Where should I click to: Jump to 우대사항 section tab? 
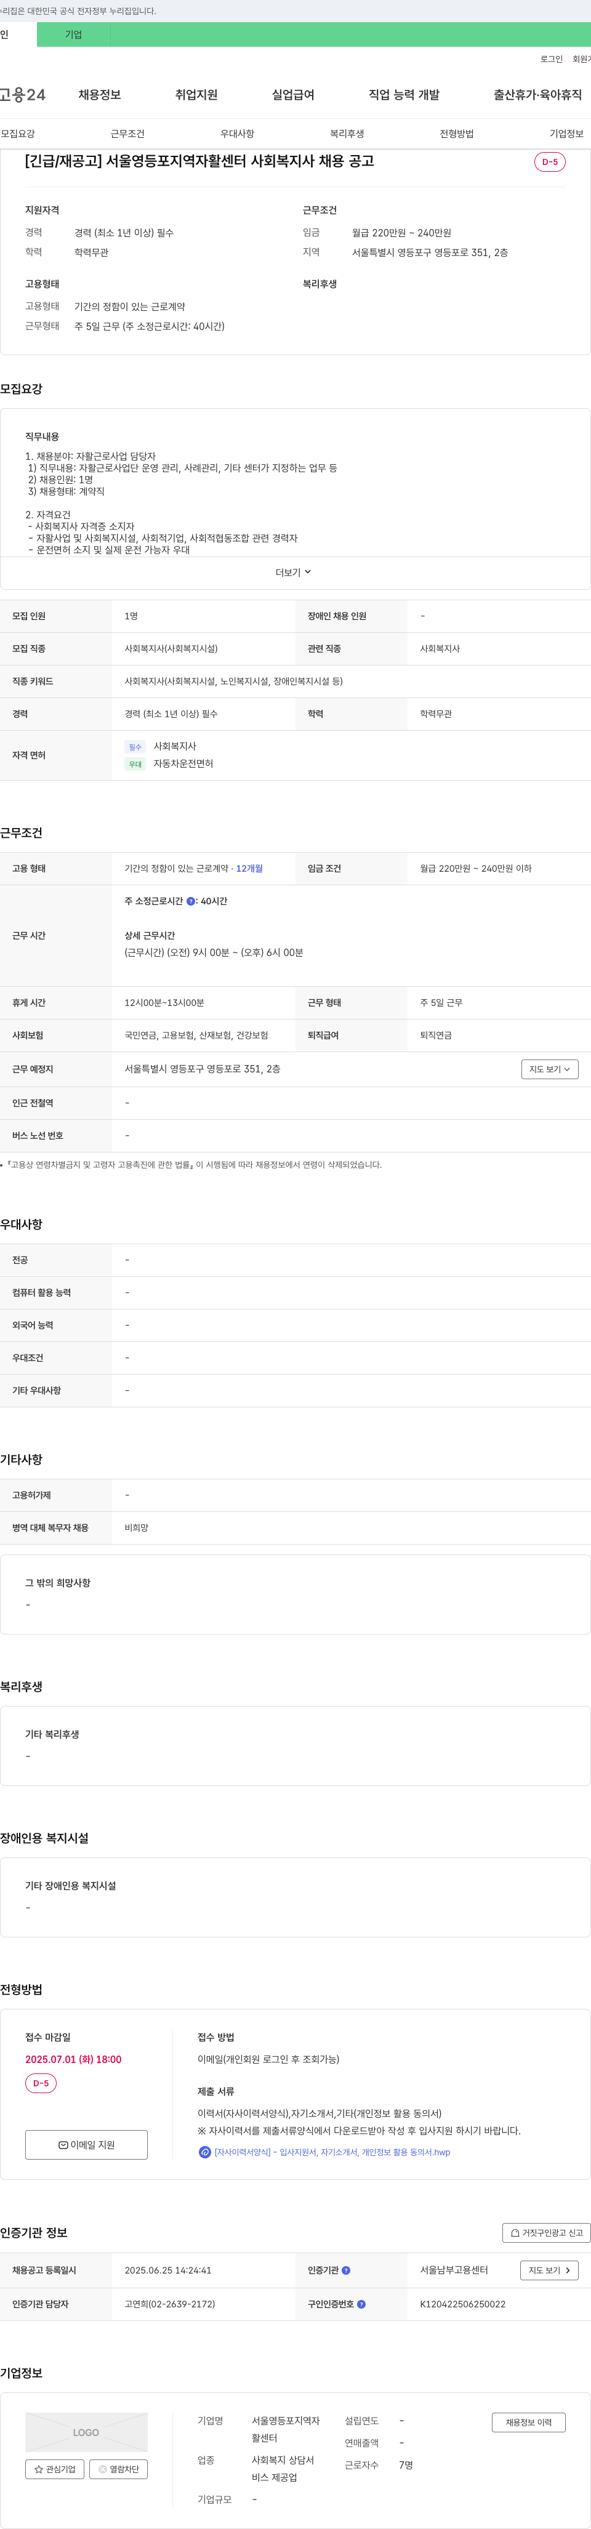236,134
